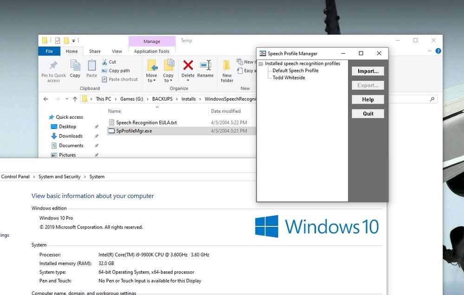Click the Rename icon
This screenshot has height=295, width=464.
tap(206, 65)
